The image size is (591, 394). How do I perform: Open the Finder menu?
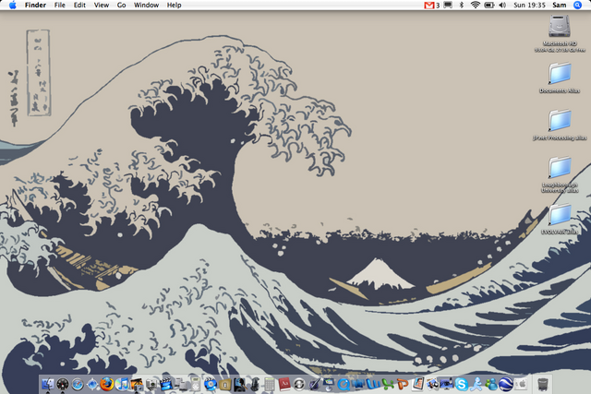pos(35,5)
